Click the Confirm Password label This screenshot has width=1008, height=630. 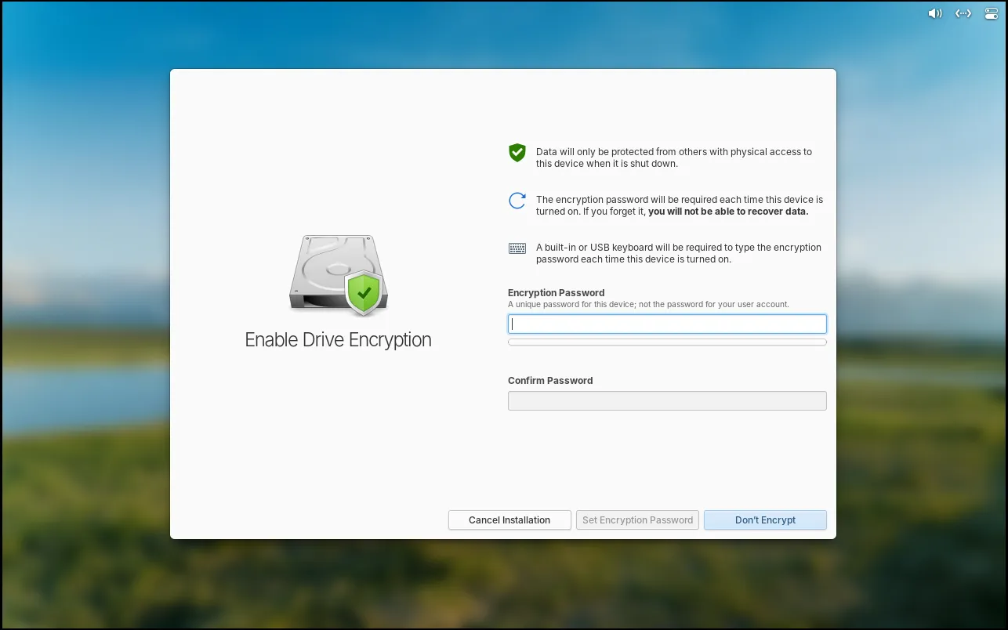click(550, 381)
